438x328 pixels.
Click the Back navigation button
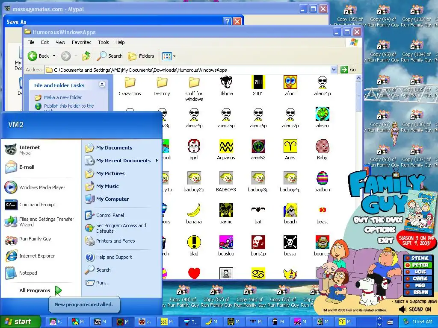[38, 56]
